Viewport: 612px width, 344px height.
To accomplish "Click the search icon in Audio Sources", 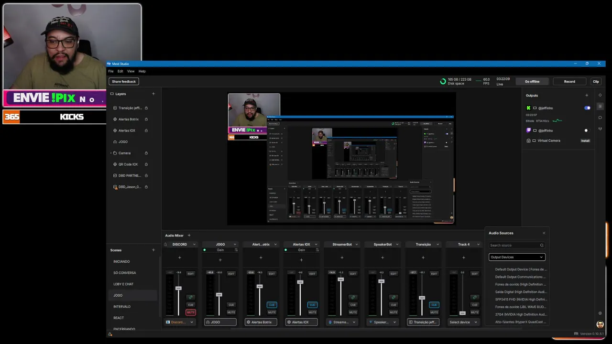I will tap(542, 245).
